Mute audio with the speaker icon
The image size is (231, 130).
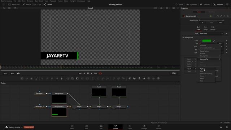click(18, 73)
